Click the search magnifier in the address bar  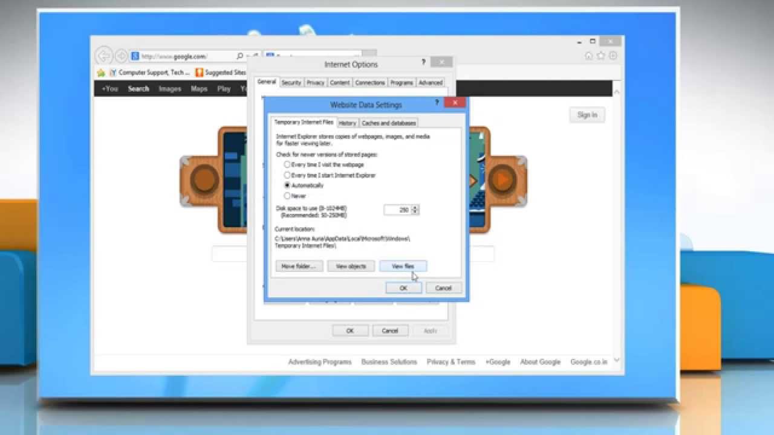tap(240, 56)
